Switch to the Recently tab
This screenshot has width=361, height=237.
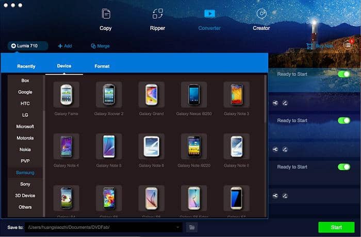tap(26, 66)
